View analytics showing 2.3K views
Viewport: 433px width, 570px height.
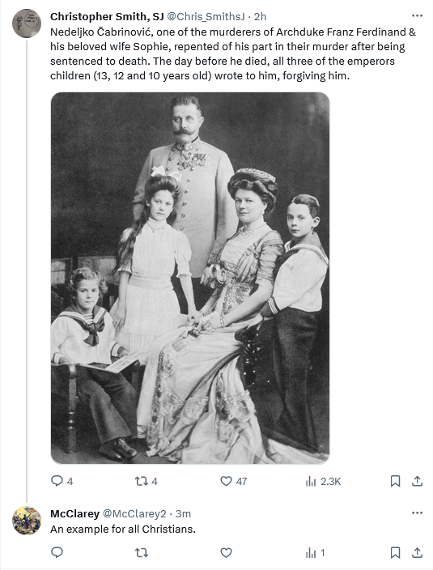pyautogui.click(x=323, y=481)
